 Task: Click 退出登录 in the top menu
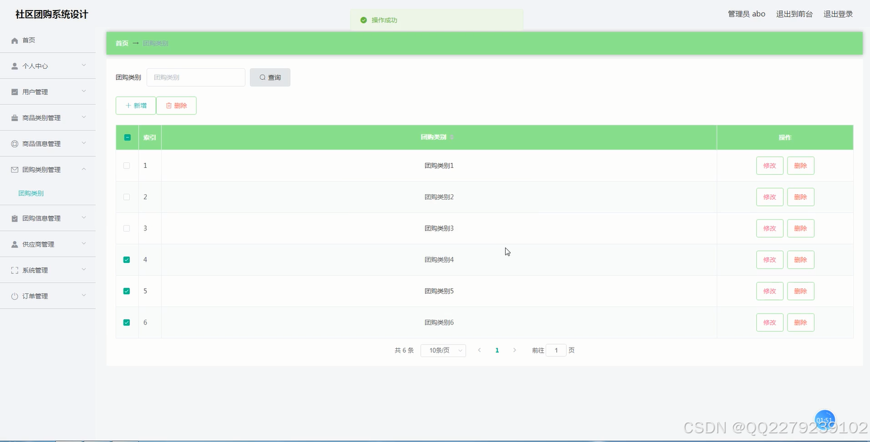tap(837, 14)
